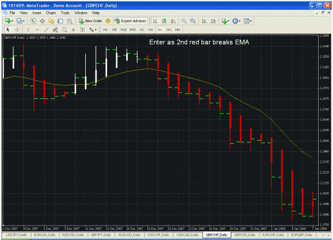Switch chart to bar chart style
The image size is (333, 240).
click(155, 21)
